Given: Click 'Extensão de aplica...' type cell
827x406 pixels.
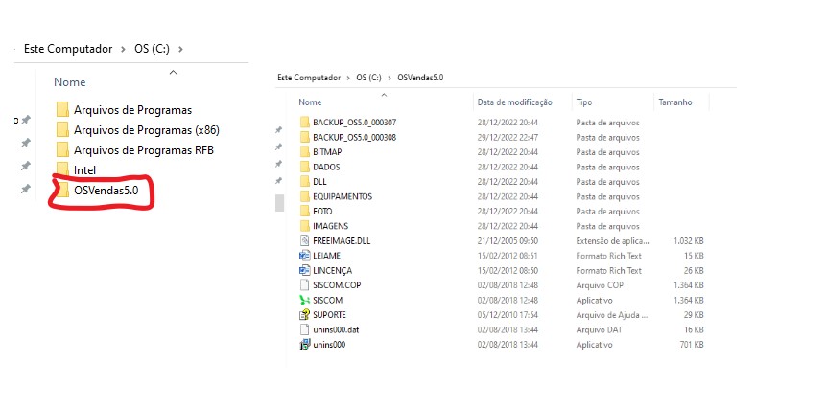Looking at the screenshot, I should (x=613, y=240).
